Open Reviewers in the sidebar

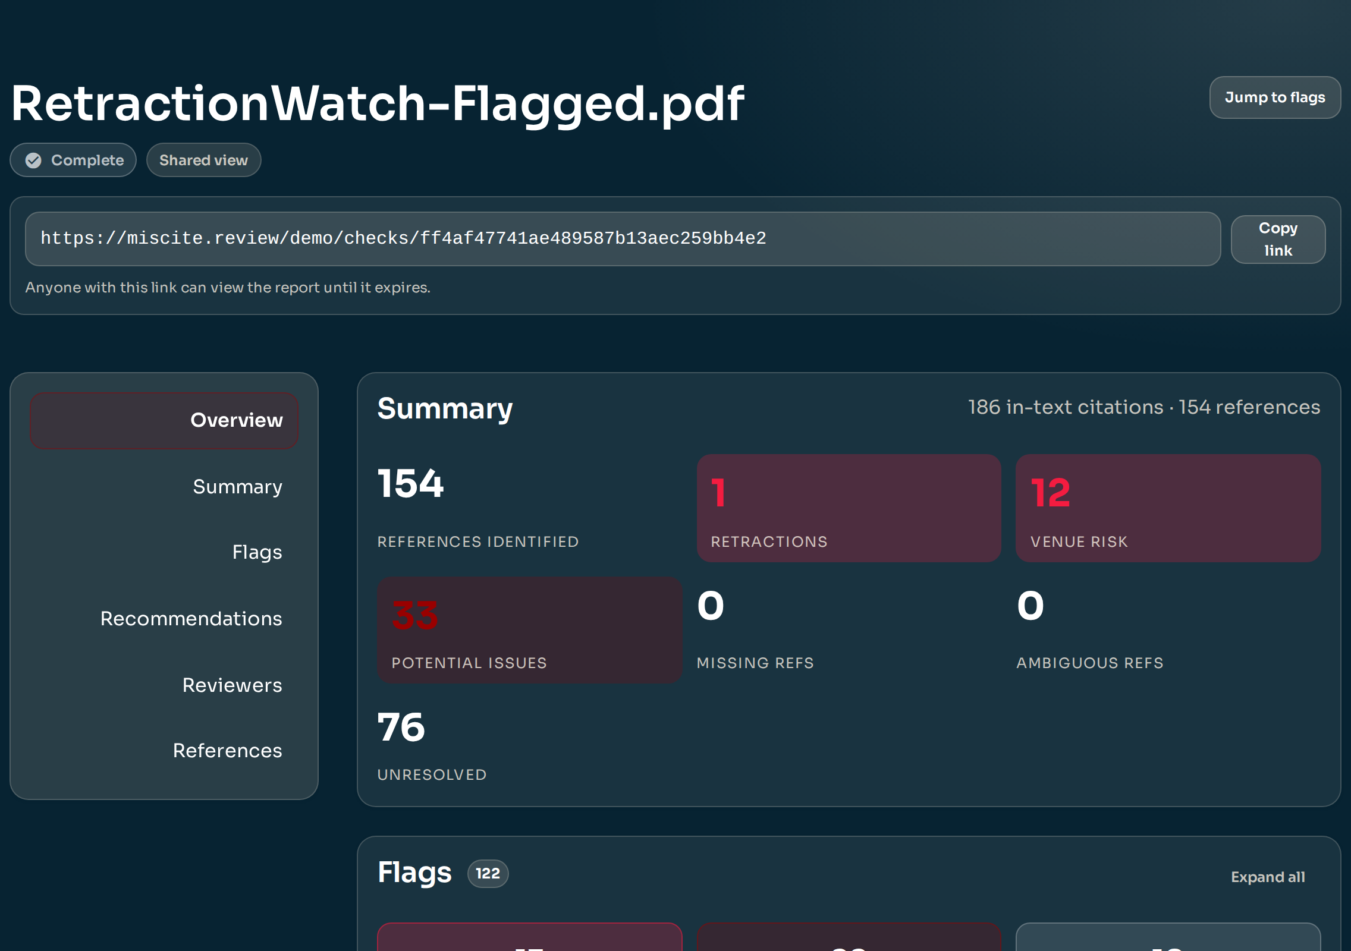232,685
